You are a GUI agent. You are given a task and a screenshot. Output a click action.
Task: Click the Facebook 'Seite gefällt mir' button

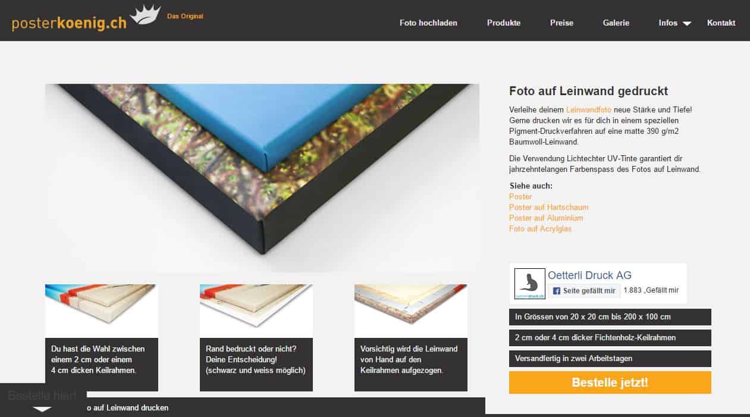[x=585, y=291]
